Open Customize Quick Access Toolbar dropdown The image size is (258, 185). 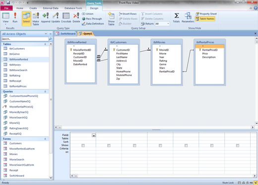(28, 2)
